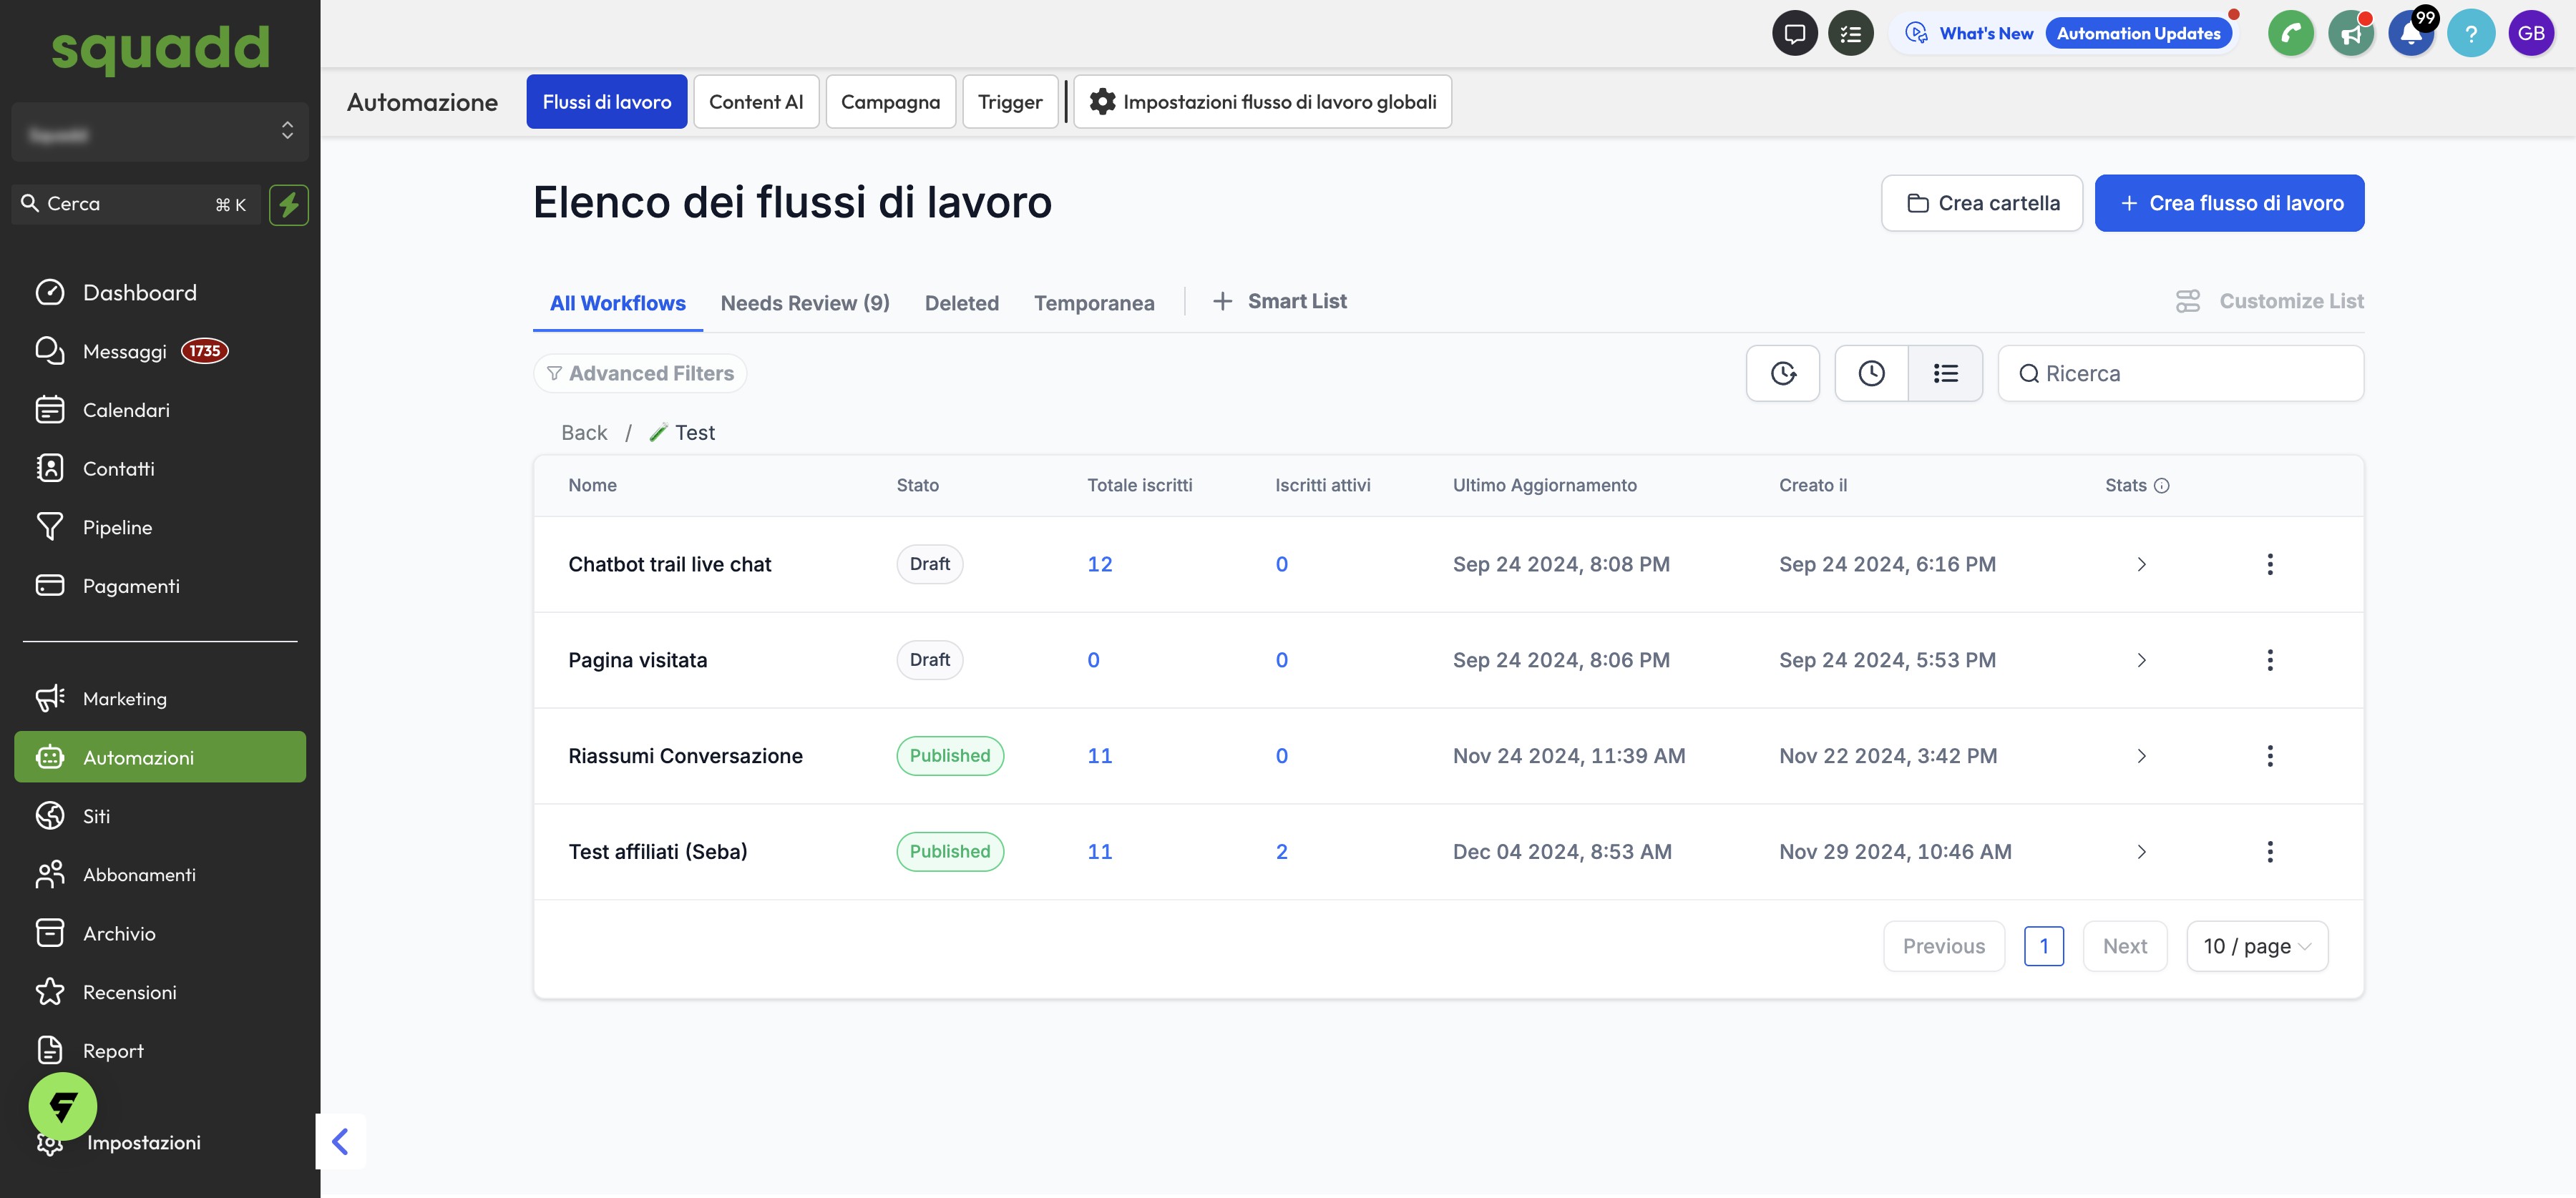Open the Trigger tab
The width and height of the screenshot is (2576, 1198).
(x=1009, y=102)
